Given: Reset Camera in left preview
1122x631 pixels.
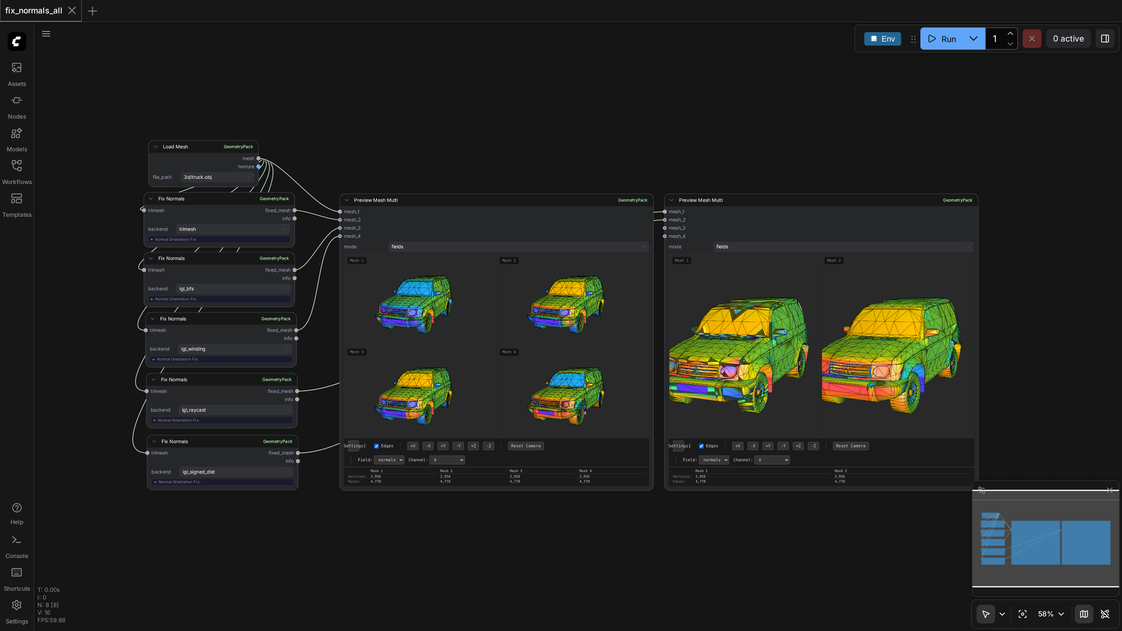Looking at the screenshot, I should [526, 446].
